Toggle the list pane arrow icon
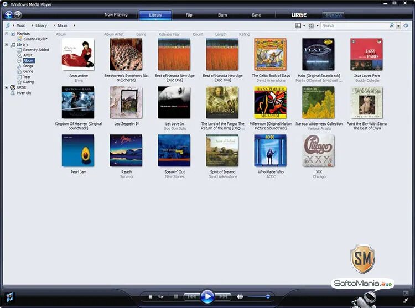This screenshot has width=415, height=308. point(406,25)
